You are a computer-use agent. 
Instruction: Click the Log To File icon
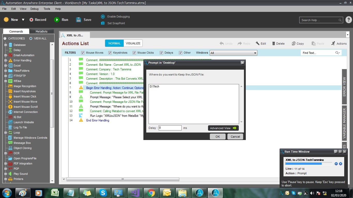pos(10,127)
